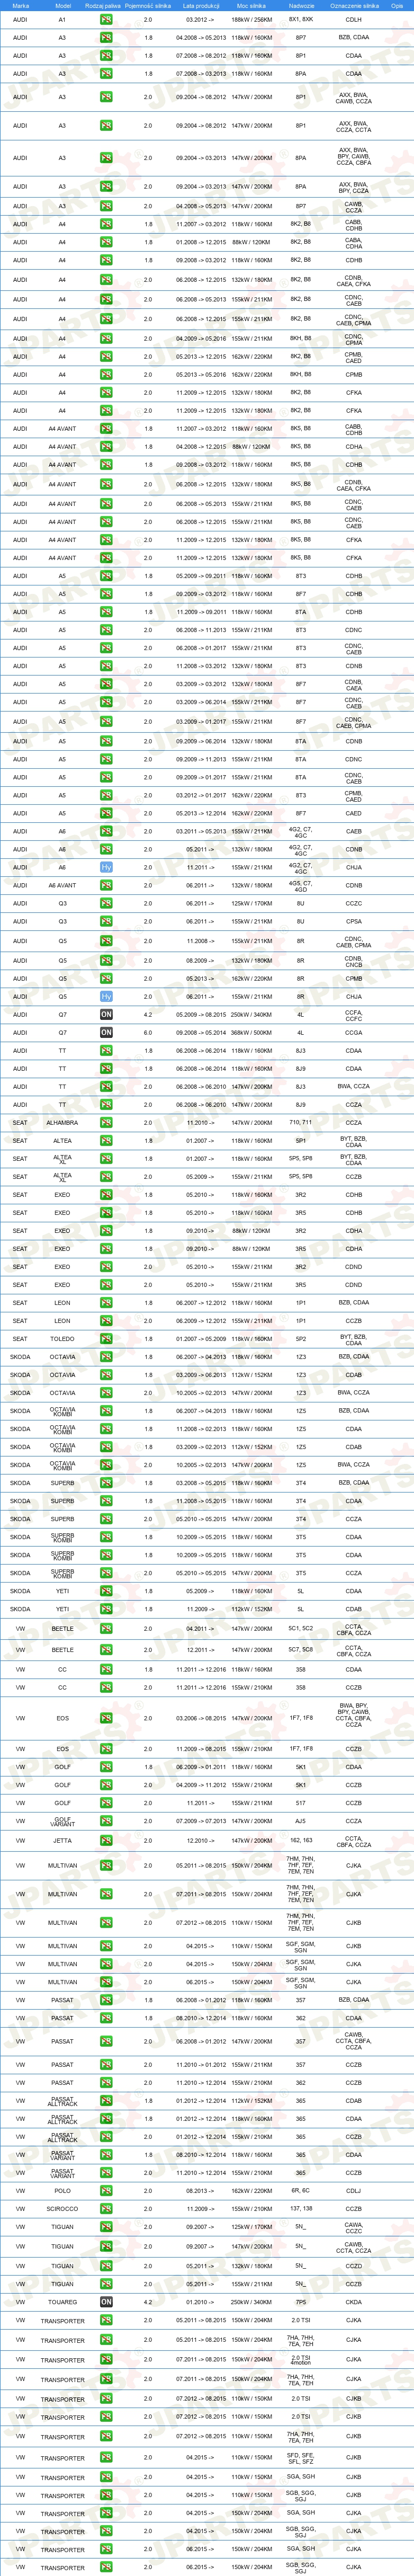Click the 'A1' model cell
Viewport: 414px width, 2576px height.
click(x=62, y=19)
